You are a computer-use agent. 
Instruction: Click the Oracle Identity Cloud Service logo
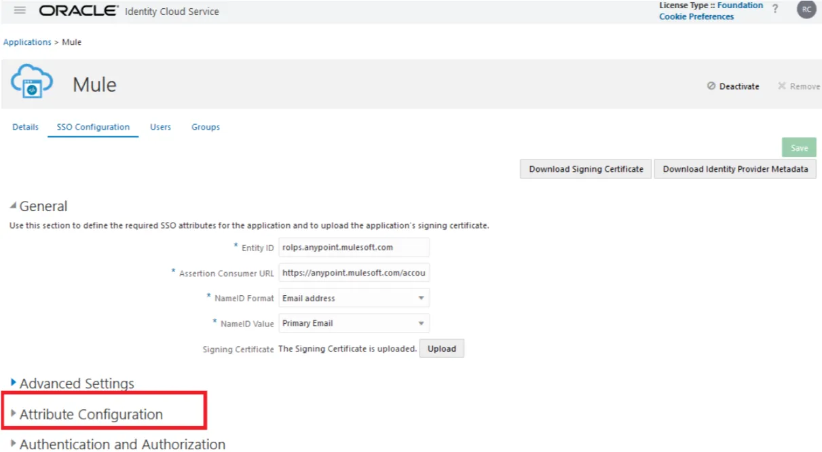129,11
